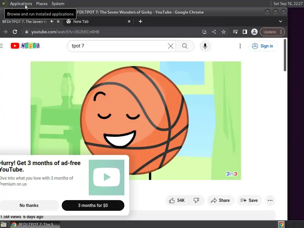The image size is (304, 228).
Task: Check the date and time clock
Action: (288, 4)
